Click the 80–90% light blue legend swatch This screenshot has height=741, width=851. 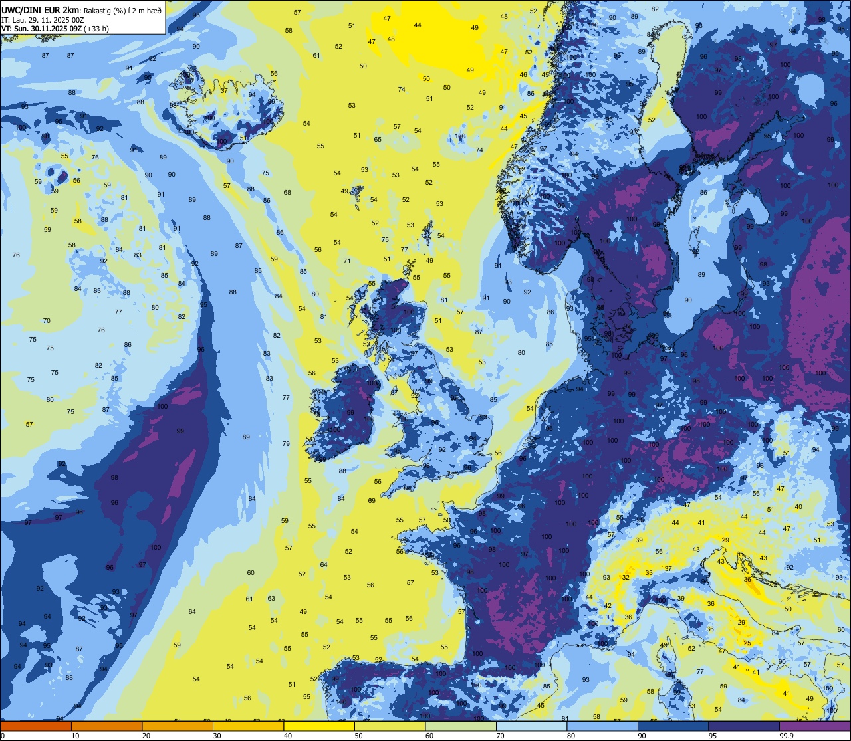(602, 726)
